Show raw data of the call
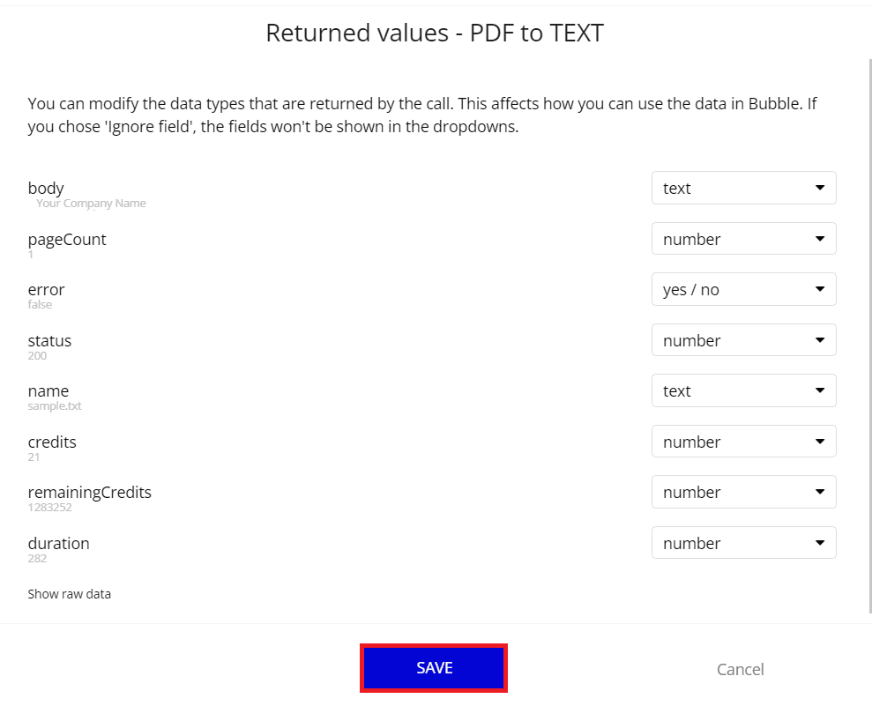872x706 pixels. point(70,594)
